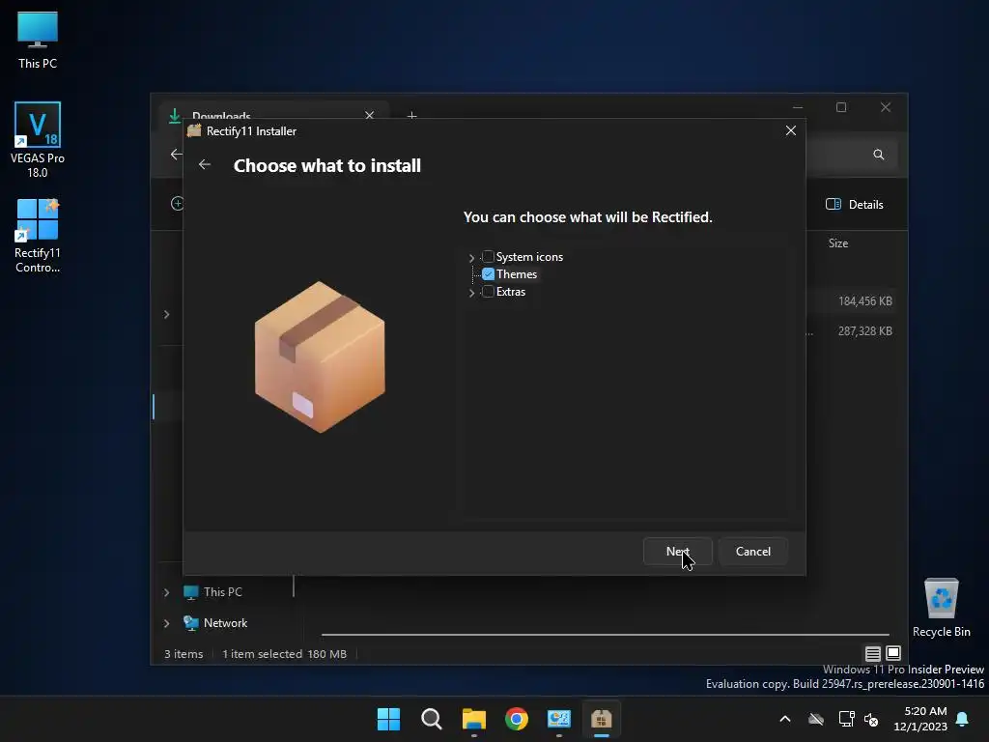Select the Rectify11 Control Center shortcut

tap(38, 236)
